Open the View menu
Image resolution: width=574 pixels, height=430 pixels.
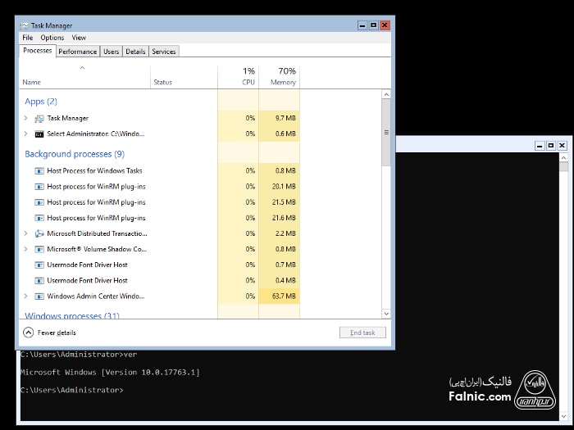tap(79, 38)
